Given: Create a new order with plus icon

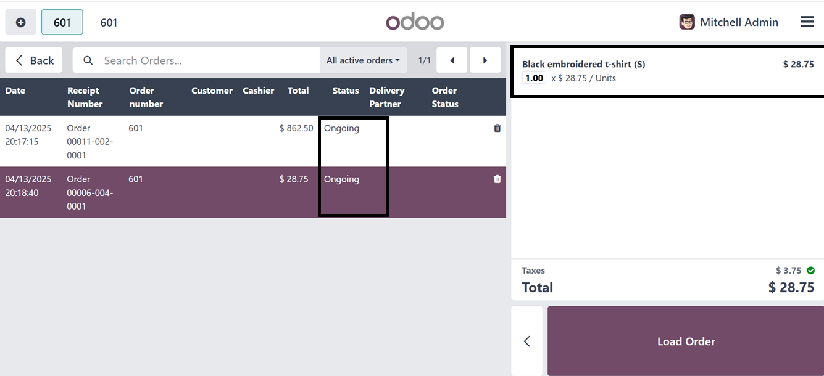Looking at the screenshot, I should pos(20,22).
